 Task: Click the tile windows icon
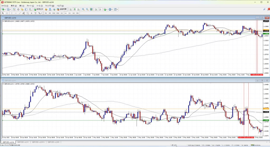click(x=91, y=9)
